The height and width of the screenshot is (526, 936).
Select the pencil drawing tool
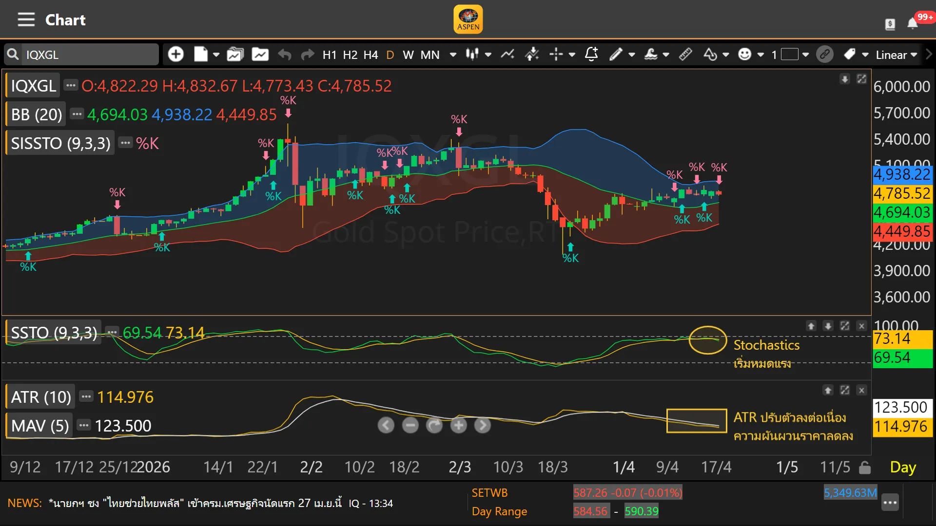point(616,54)
